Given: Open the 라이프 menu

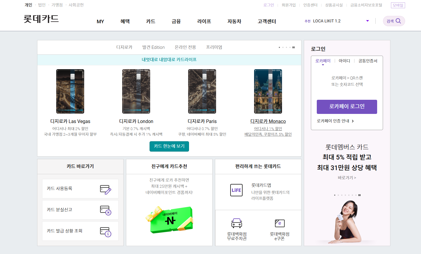Looking at the screenshot, I should [x=204, y=21].
